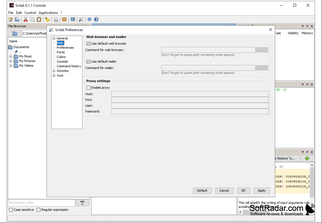Launch SciNotes from the toolbar
Screen dimensions: 322x223
tap(11, 19)
